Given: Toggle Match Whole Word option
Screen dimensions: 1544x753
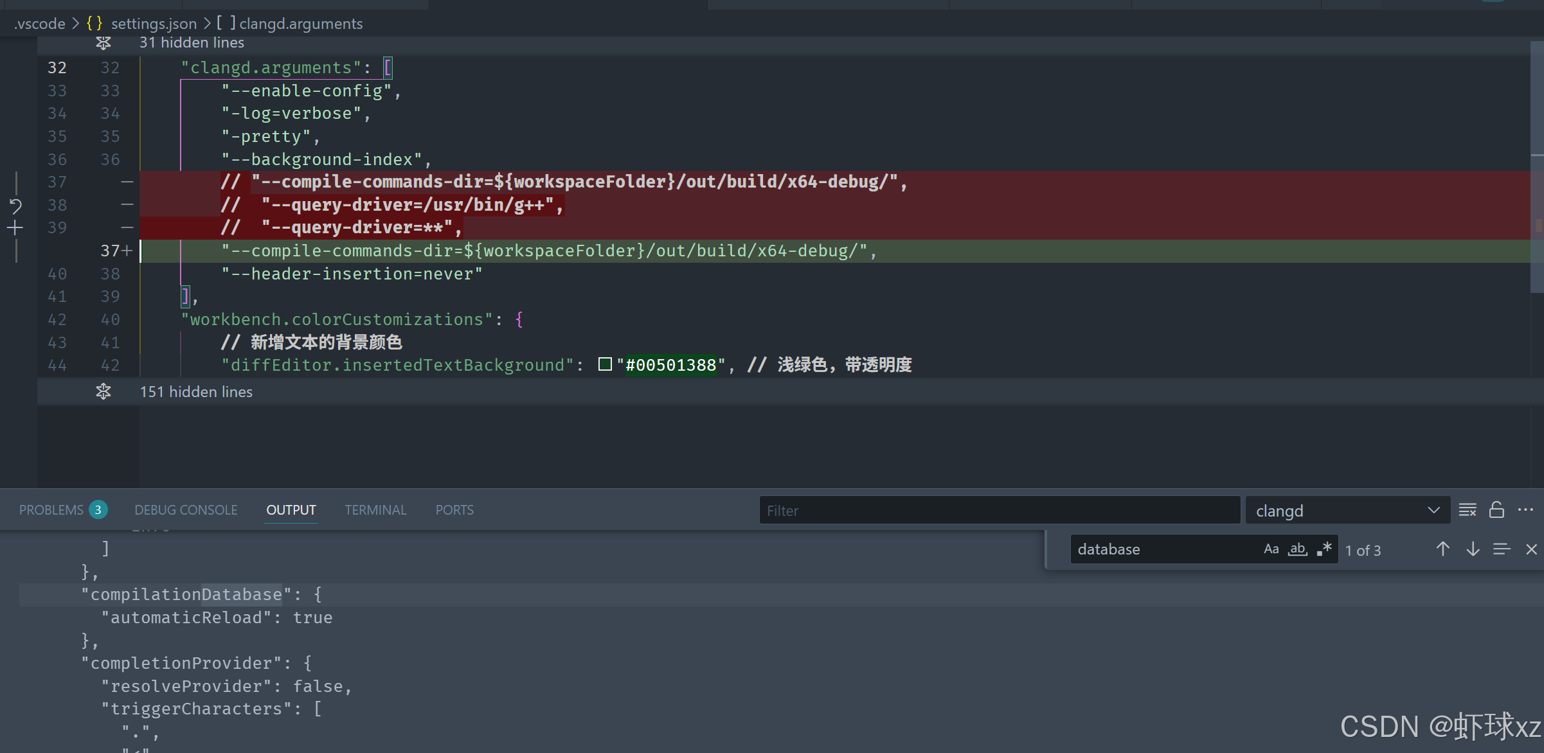Looking at the screenshot, I should pyautogui.click(x=1297, y=549).
